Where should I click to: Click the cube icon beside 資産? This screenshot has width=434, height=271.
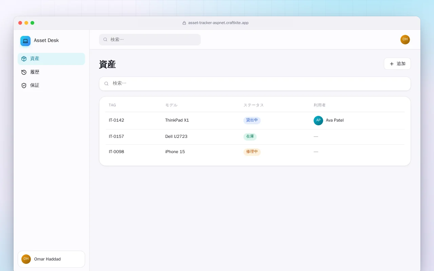click(x=24, y=59)
